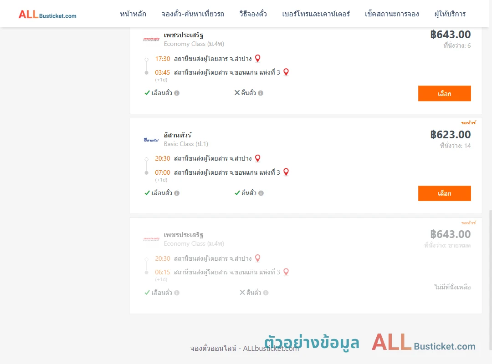Click map pin for 06:15 ขอนแก่น arrival
This screenshot has height=364, width=492.
point(286,272)
